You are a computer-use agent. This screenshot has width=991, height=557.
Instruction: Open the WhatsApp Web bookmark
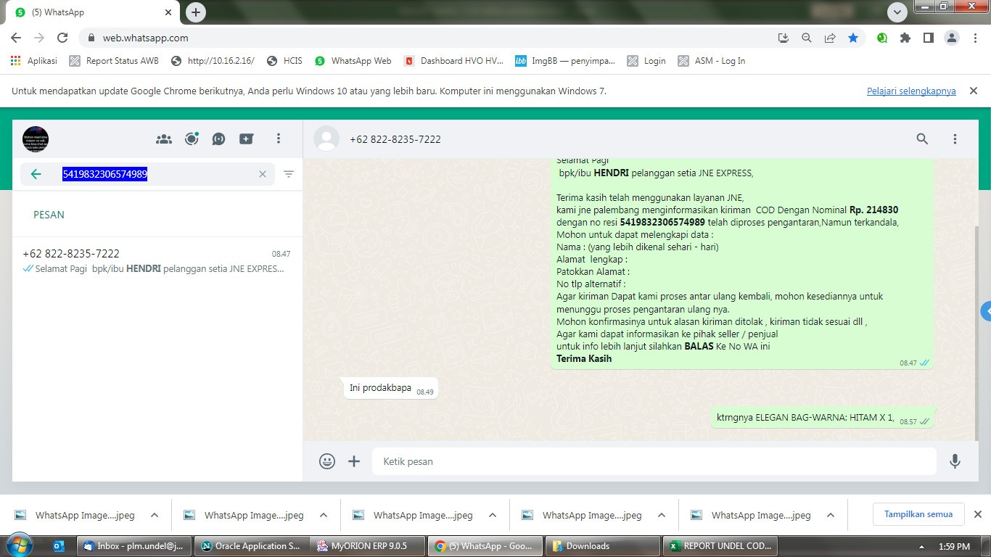coord(353,61)
